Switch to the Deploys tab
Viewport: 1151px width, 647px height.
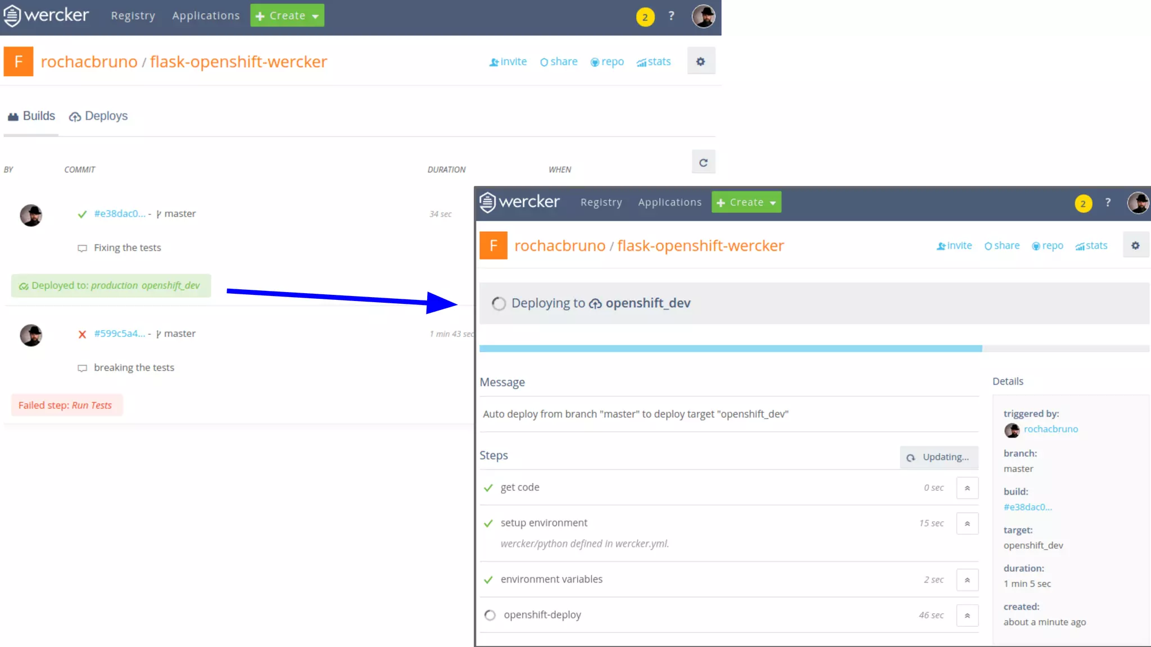[x=98, y=116]
